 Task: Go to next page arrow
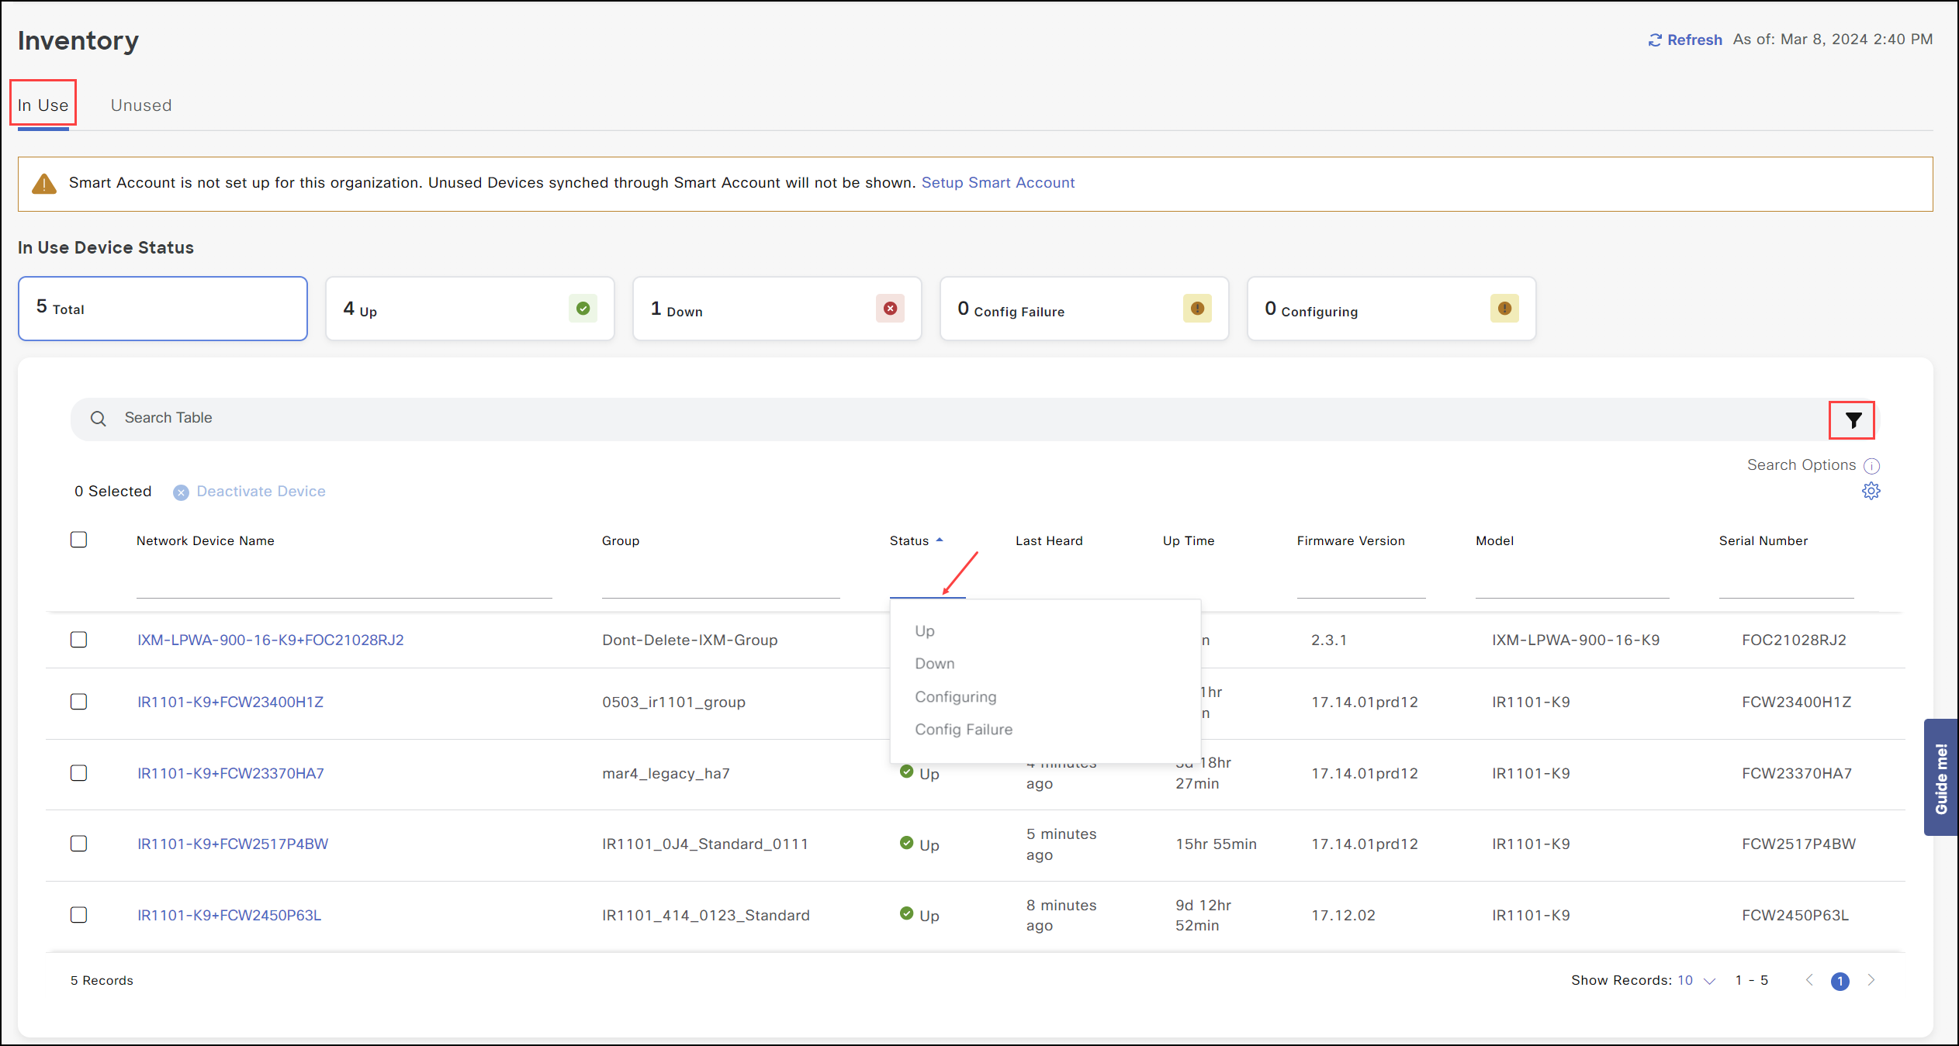[1871, 980]
